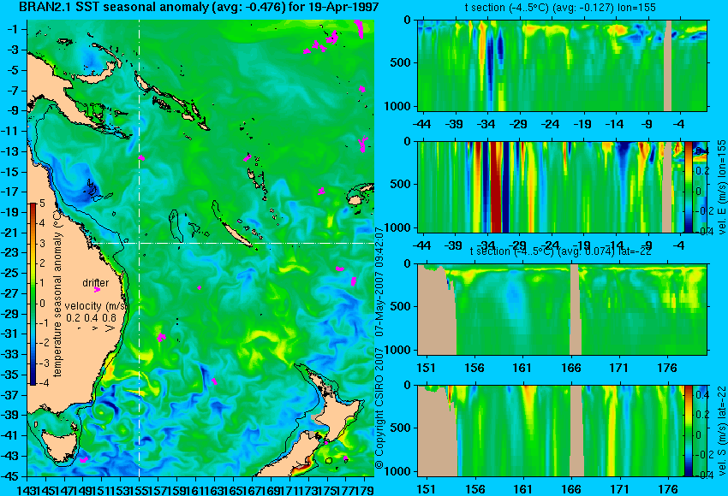Click longitude label '179' on main map axis
728x496 pixels.
tap(365, 489)
